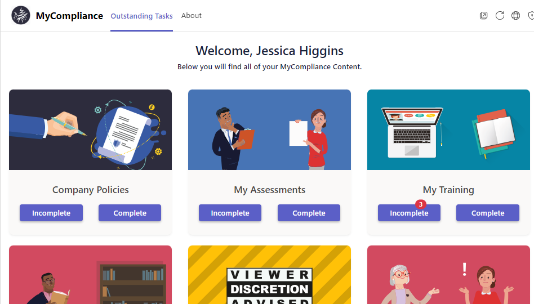This screenshot has width=534, height=304.
Task: Open the two women gesturing card image
Action: click(448, 275)
